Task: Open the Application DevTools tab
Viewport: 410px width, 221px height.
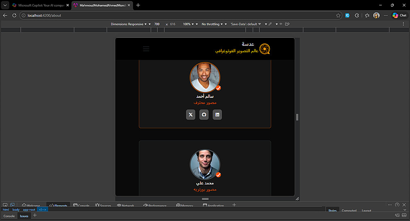Action: coord(213,205)
